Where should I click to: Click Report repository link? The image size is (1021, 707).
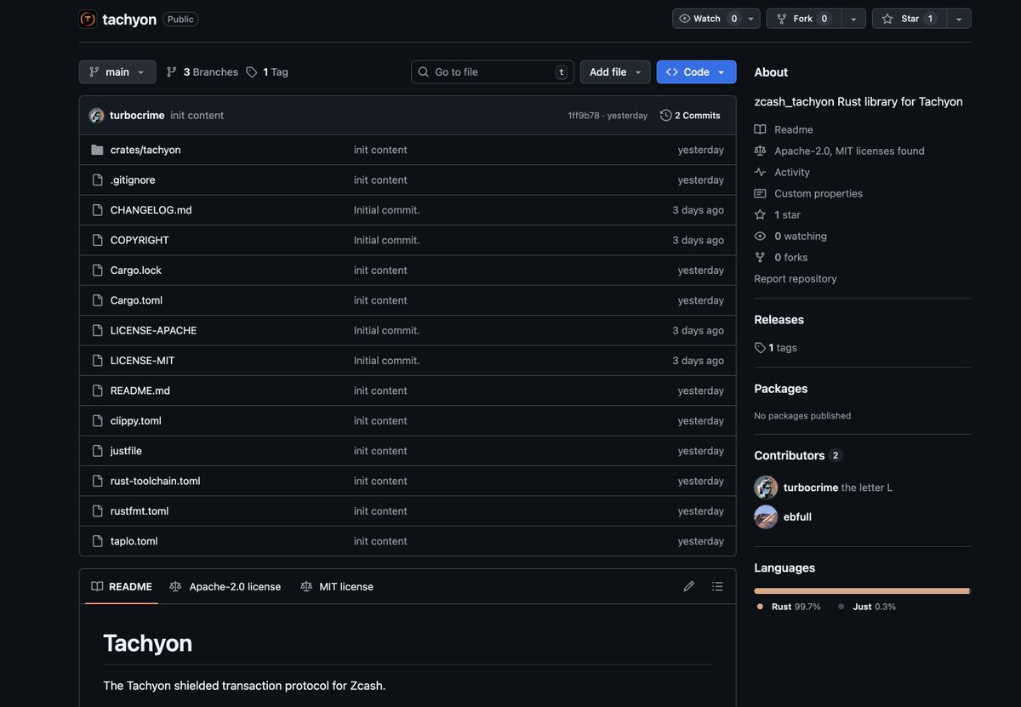pyautogui.click(x=796, y=278)
